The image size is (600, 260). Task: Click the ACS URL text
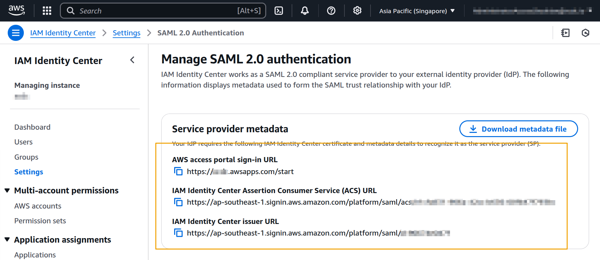371,202
